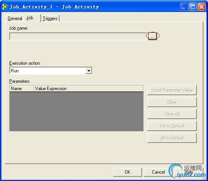Cancel the Job Activity dialog
This screenshot has width=208, height=181.
(x=158, y=172)
